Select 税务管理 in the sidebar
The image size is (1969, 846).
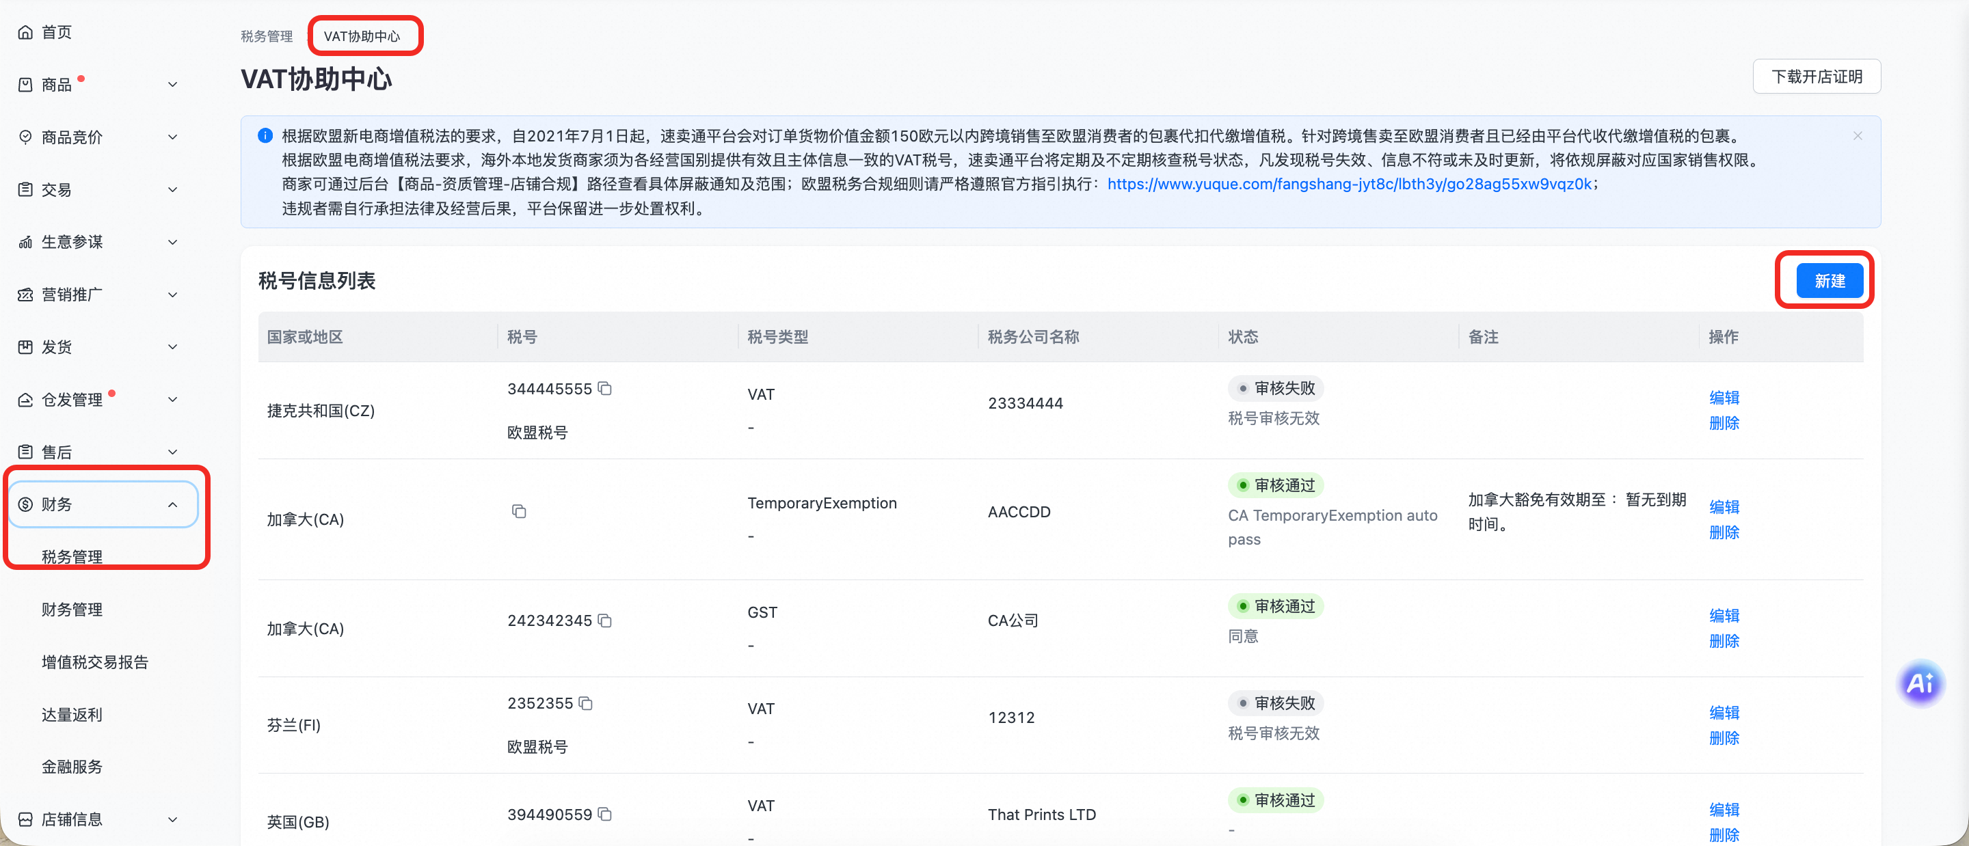click(72, 556)
